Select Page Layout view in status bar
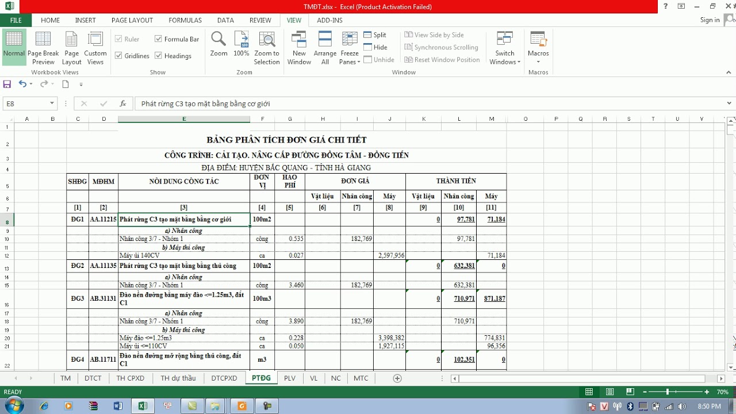The height and width of the screenshot is (414, 736). click(609, 392)
